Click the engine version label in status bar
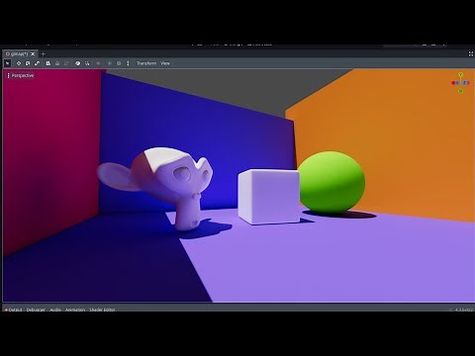 tap(463, 310)
